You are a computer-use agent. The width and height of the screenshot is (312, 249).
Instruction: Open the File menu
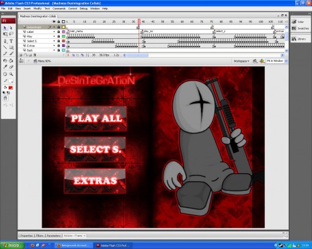(3, 9)
